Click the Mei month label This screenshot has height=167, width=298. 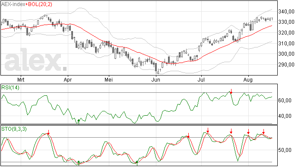click(108, 79)
